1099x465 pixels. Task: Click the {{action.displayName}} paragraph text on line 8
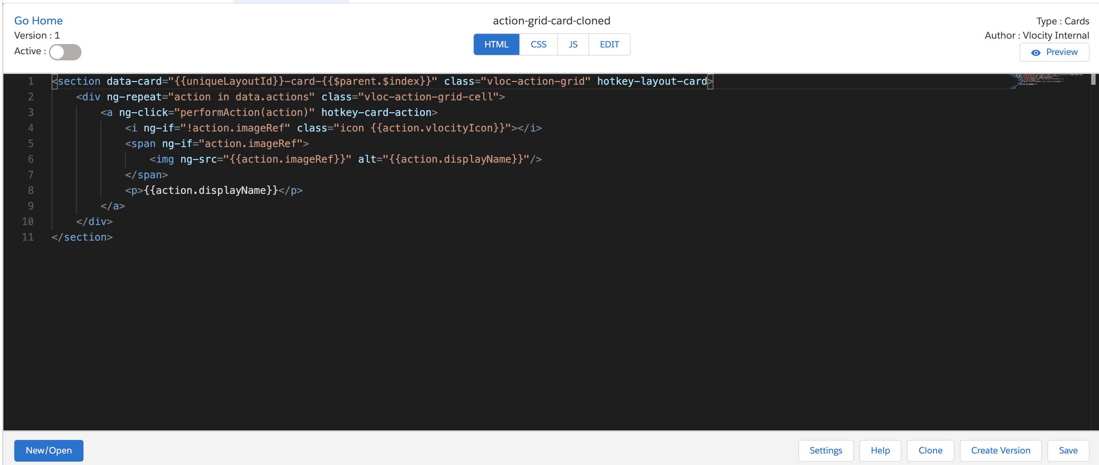(211, 190)
